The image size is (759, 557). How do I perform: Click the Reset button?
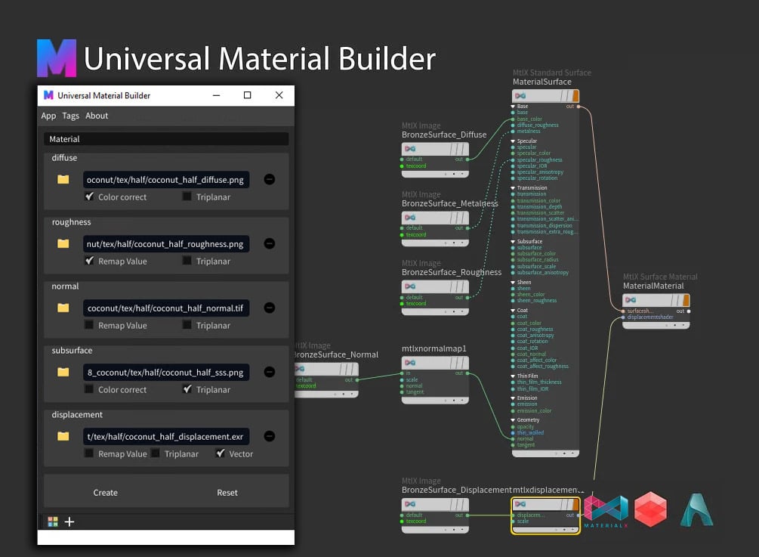[x=227, y=493]
